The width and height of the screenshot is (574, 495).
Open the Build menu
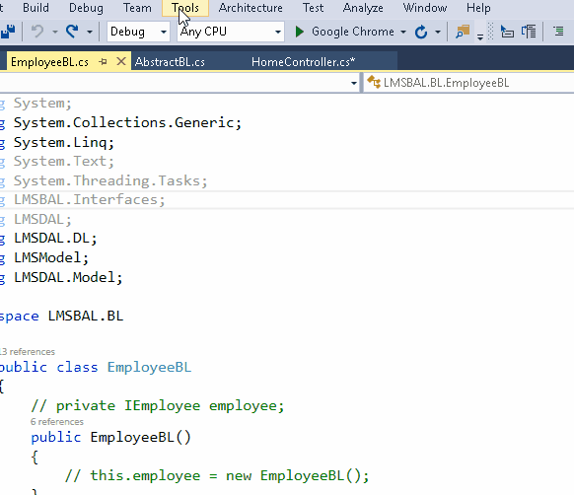[36, 8]
